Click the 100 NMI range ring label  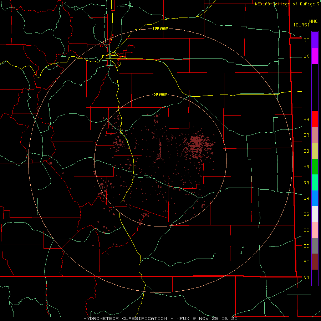pos(160,28)
